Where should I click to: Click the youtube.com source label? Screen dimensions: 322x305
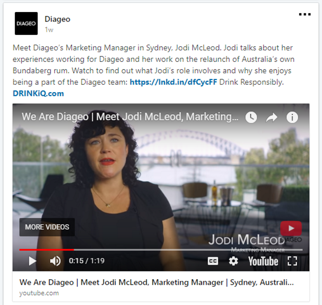tap(39, 293)
